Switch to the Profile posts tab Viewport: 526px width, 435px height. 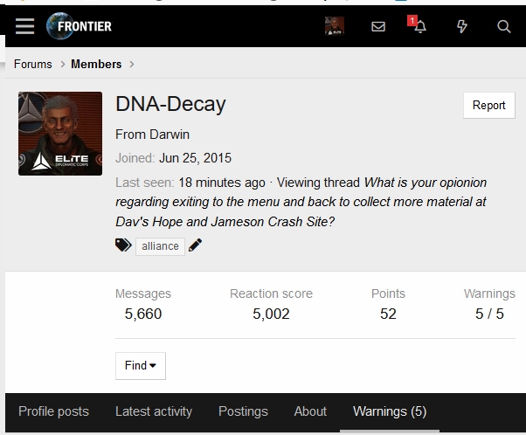[x=53, y=411]
